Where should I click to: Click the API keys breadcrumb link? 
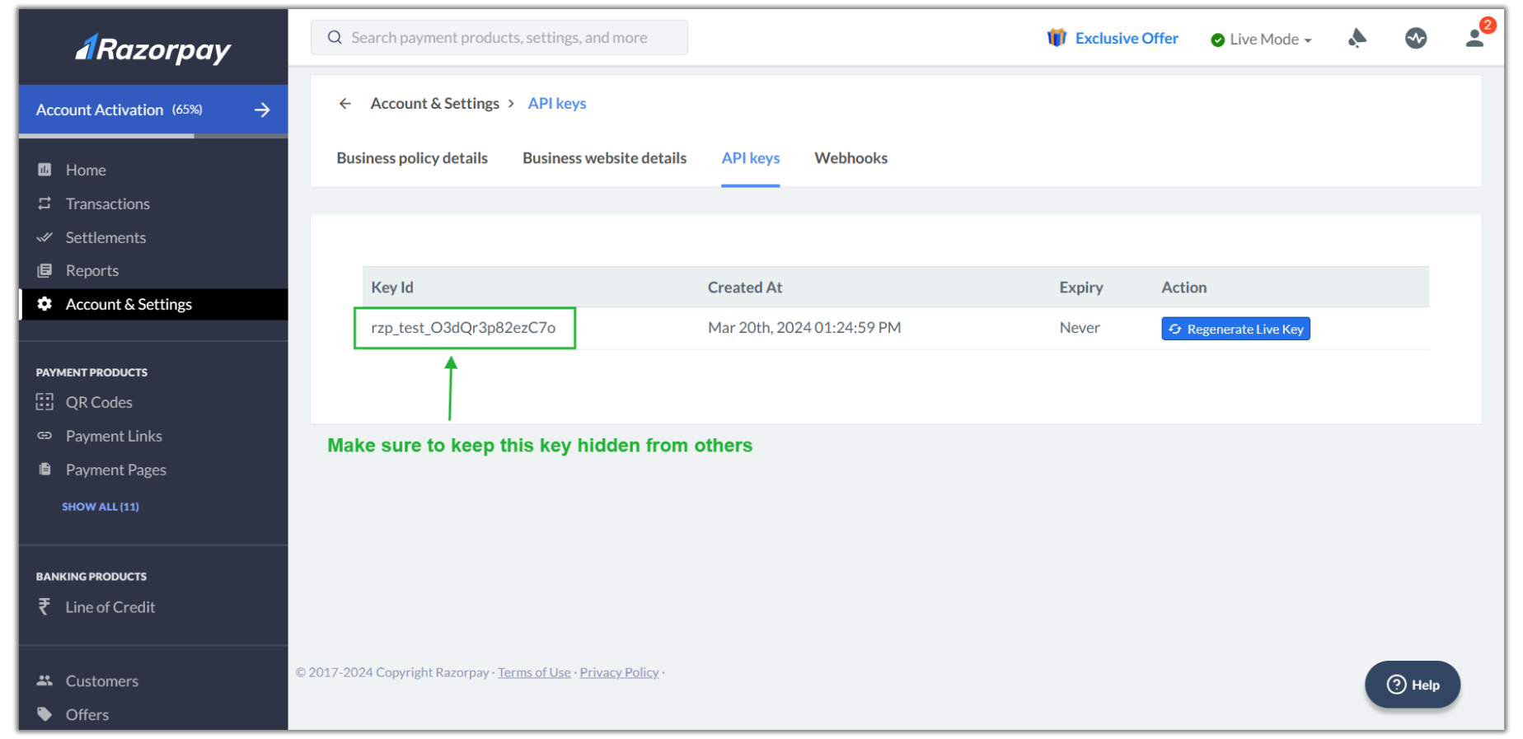point(557,104)
